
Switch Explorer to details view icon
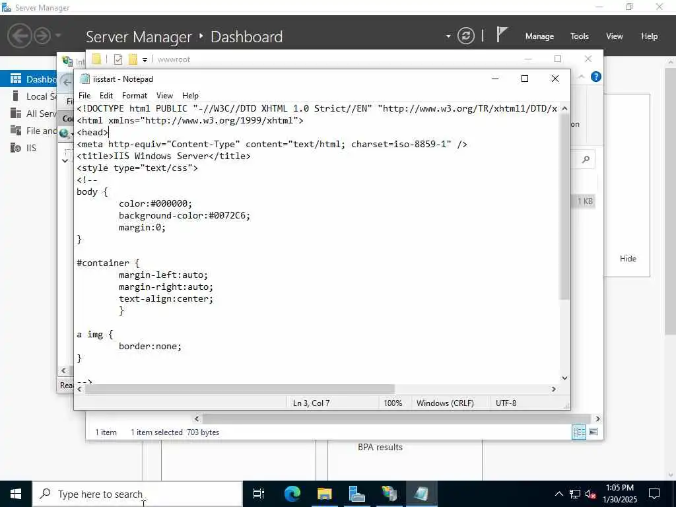[578, 432]
